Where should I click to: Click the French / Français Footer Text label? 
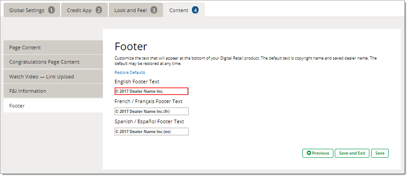[149, 101]
